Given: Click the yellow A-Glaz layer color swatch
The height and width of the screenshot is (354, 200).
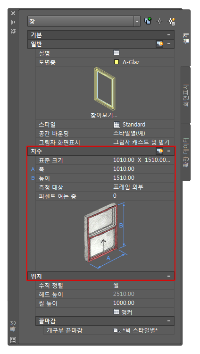Looking at the screenshot, I should 117,62.
